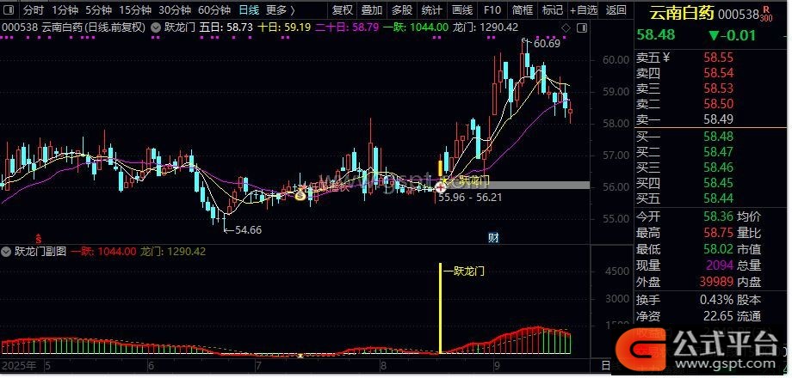
Task: Click the money bag signal marker on chart
Action: (x=300, y=194)
